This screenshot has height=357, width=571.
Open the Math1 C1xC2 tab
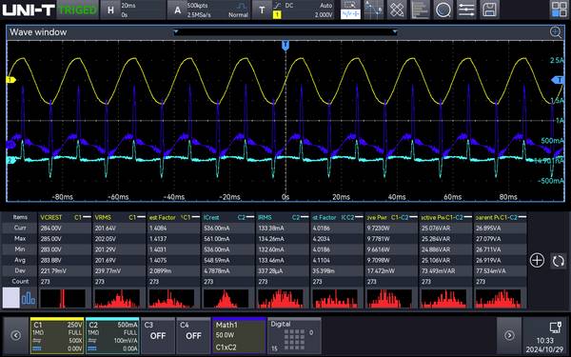click(239, 336)
